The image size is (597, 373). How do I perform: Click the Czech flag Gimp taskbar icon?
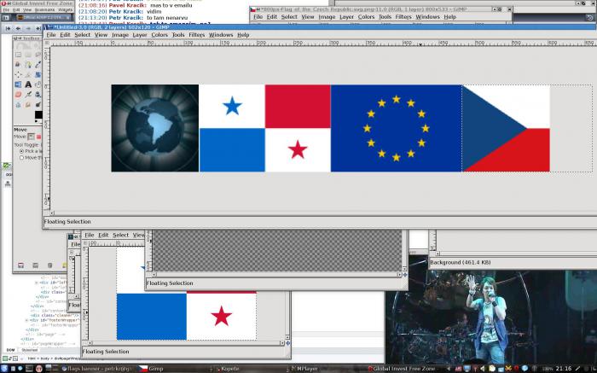click(x=142, y=369)
